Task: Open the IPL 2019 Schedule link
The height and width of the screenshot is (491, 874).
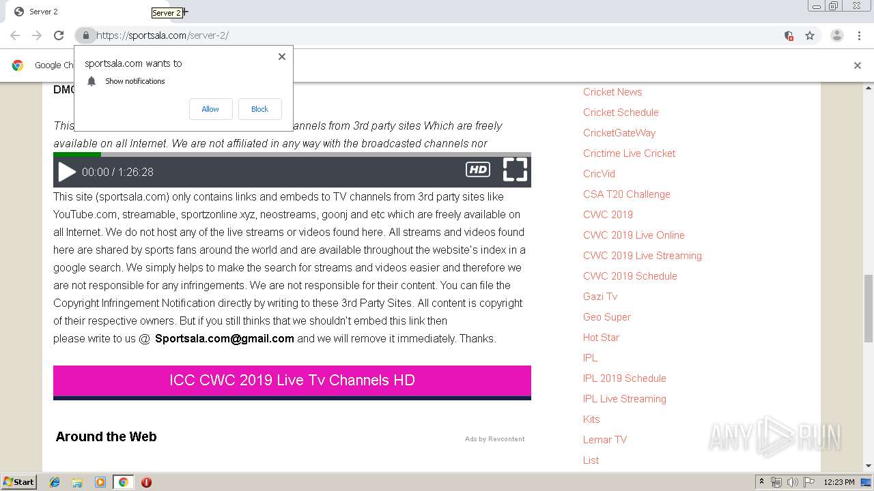Action: pyautogui.click(x=625, y=378)
